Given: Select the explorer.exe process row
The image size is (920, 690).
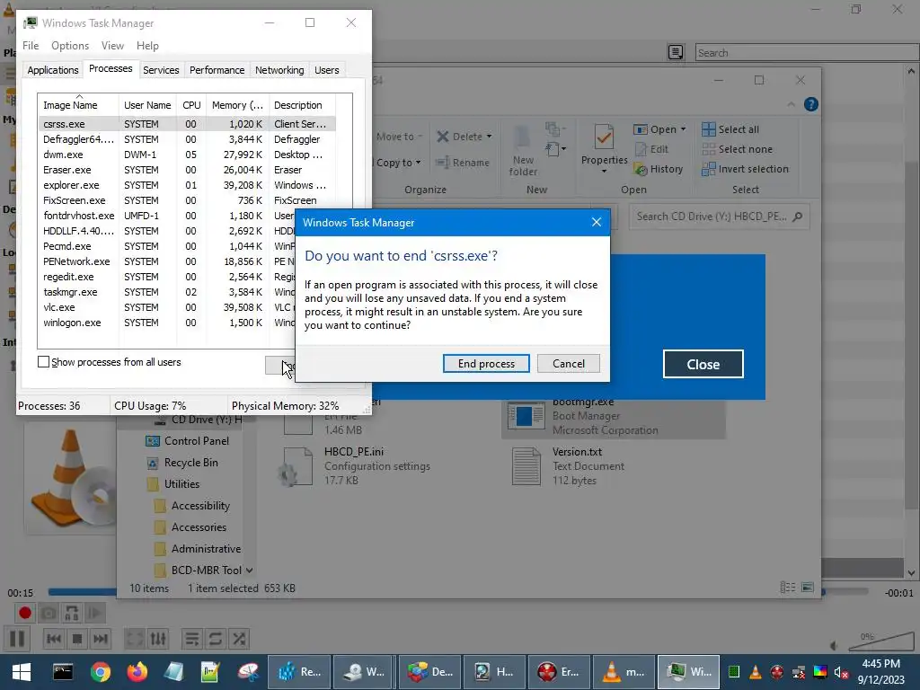Looking at the screenshot, I should point(187,185).
